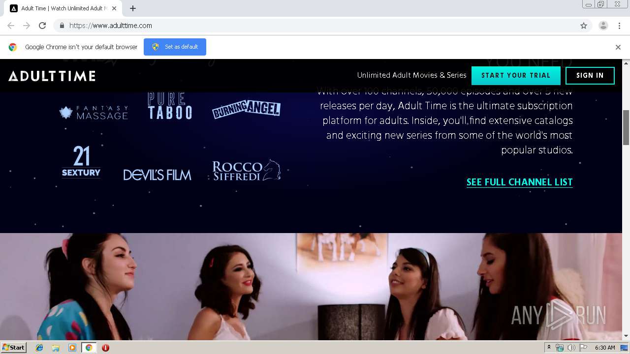The width and height of the screenshot is (630, 354).
Task: Open the Action Center flag icon
Action: (x=583, y=348)
